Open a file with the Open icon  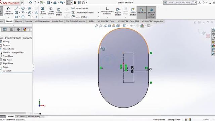(42, 3)
